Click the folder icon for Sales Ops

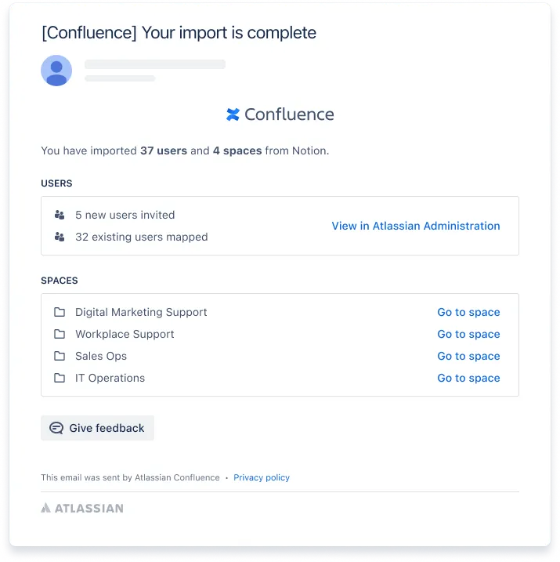(x=60, y=356)
